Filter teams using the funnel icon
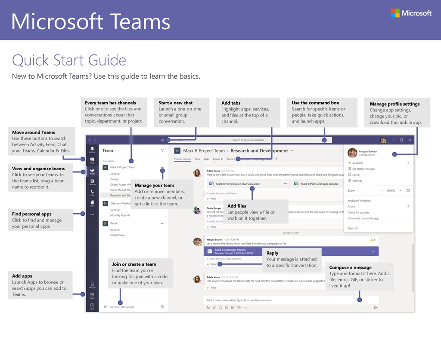The image size is (441, 340). 162,150
